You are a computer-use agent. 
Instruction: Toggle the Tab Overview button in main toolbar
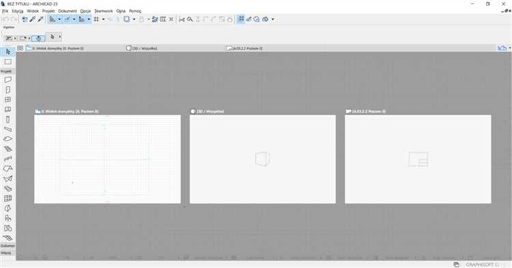click(241, 19)
